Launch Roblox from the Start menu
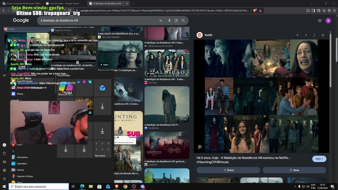This screenshot has height=190, width=338. pyautogui.click(x=32, y=94)
